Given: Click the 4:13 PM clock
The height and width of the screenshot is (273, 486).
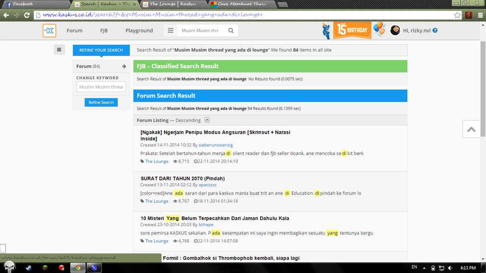Looking at the screenshot, I should click(x=467, y=268).
